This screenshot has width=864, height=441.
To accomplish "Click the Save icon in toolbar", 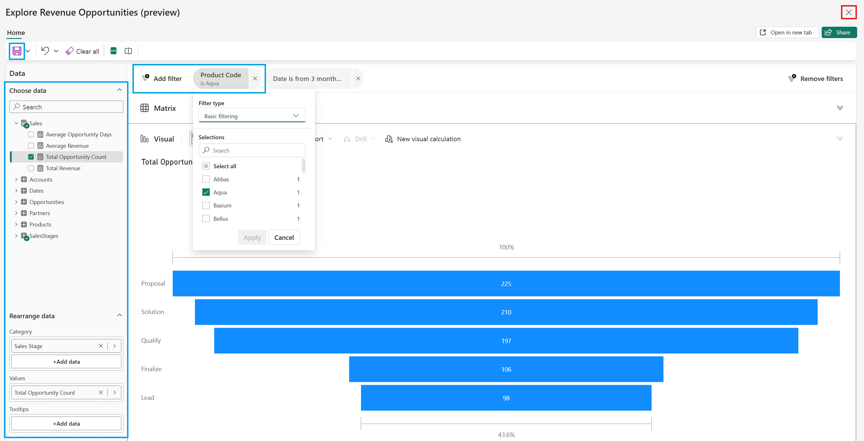I will click(x=17, y=51).
